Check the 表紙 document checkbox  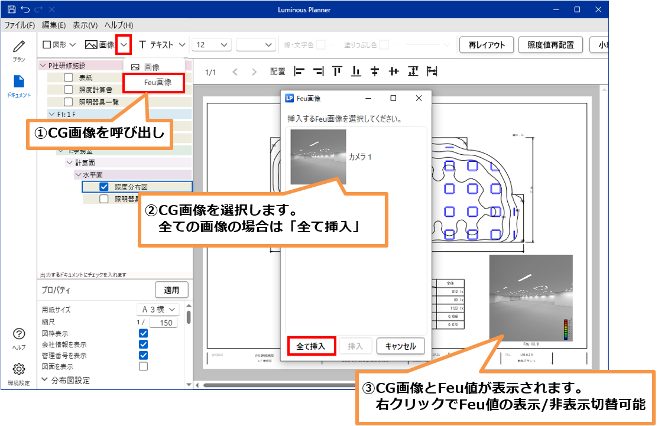coord(69,77)
